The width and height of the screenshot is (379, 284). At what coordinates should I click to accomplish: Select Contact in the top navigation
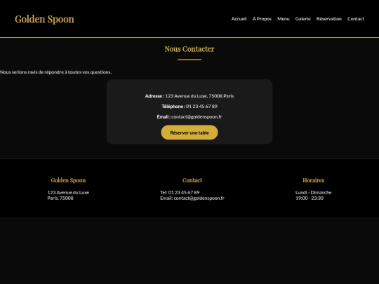pos(356,19)
